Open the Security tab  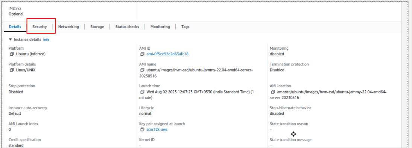tap(40, 27)
